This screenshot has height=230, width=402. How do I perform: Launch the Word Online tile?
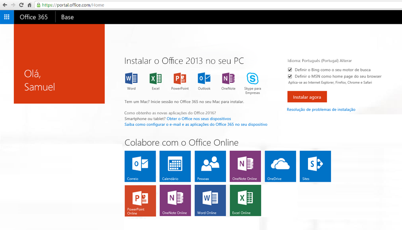click(210, 200)
